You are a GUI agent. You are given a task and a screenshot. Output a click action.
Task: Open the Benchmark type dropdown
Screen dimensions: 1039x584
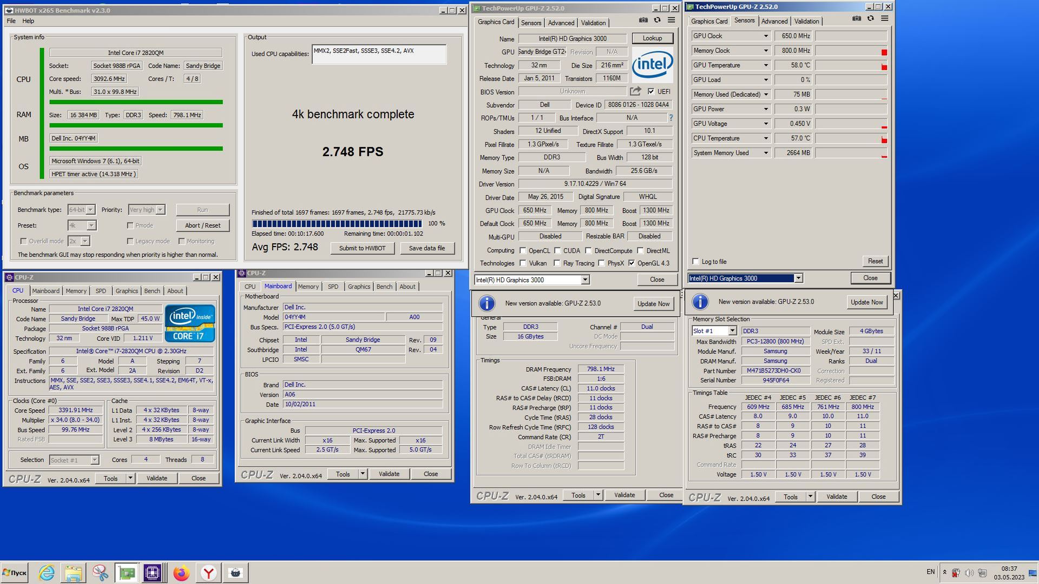click(90, 210)
